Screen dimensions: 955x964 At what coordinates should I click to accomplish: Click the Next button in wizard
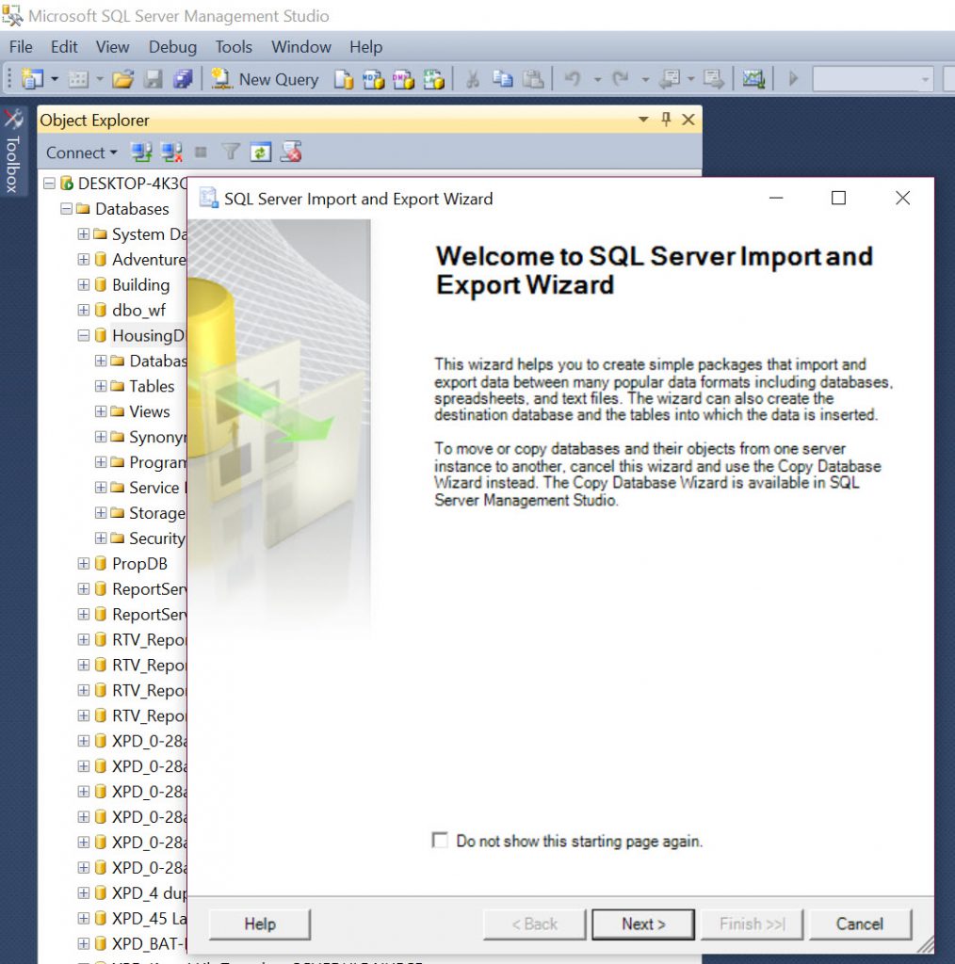coord(643,924)
